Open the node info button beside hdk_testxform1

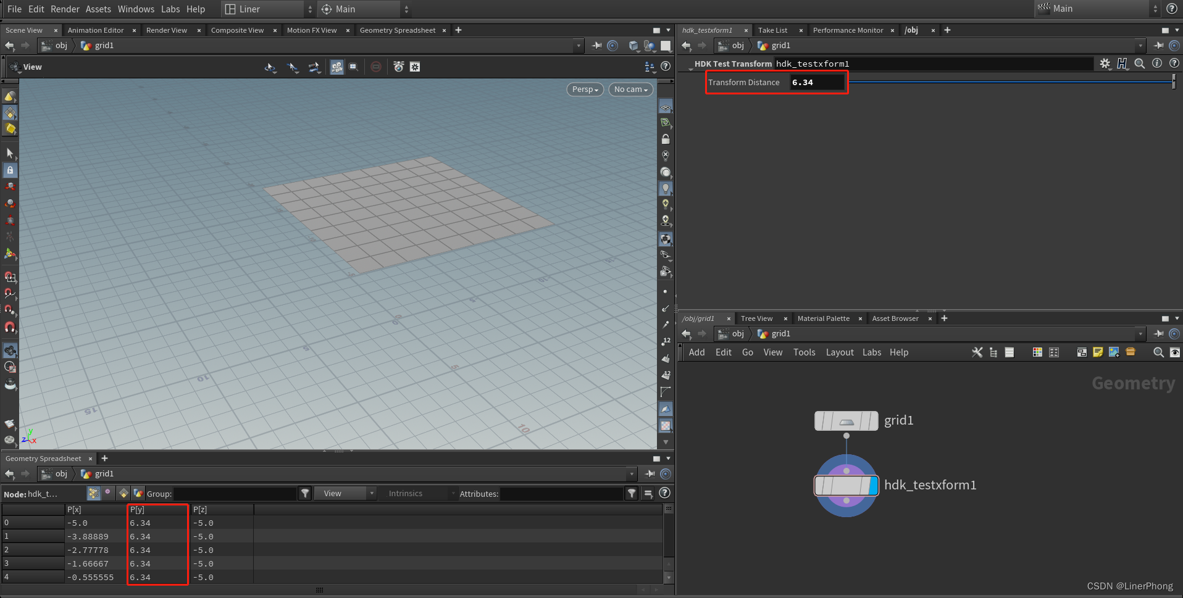[1156, 64]
